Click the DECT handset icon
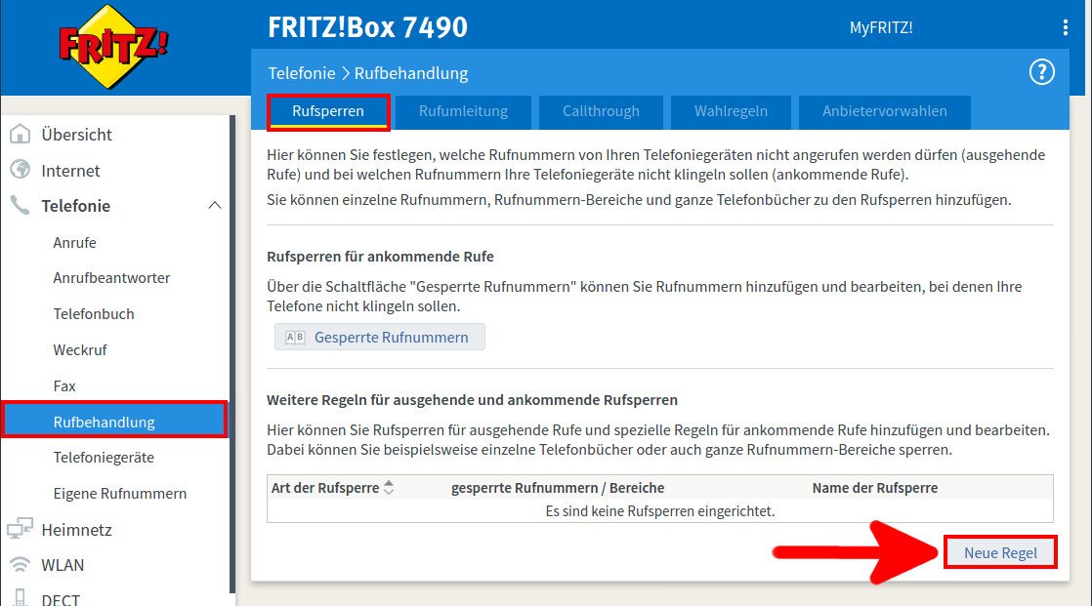The width and height of the screenshot is (1092, 606). 21,597
